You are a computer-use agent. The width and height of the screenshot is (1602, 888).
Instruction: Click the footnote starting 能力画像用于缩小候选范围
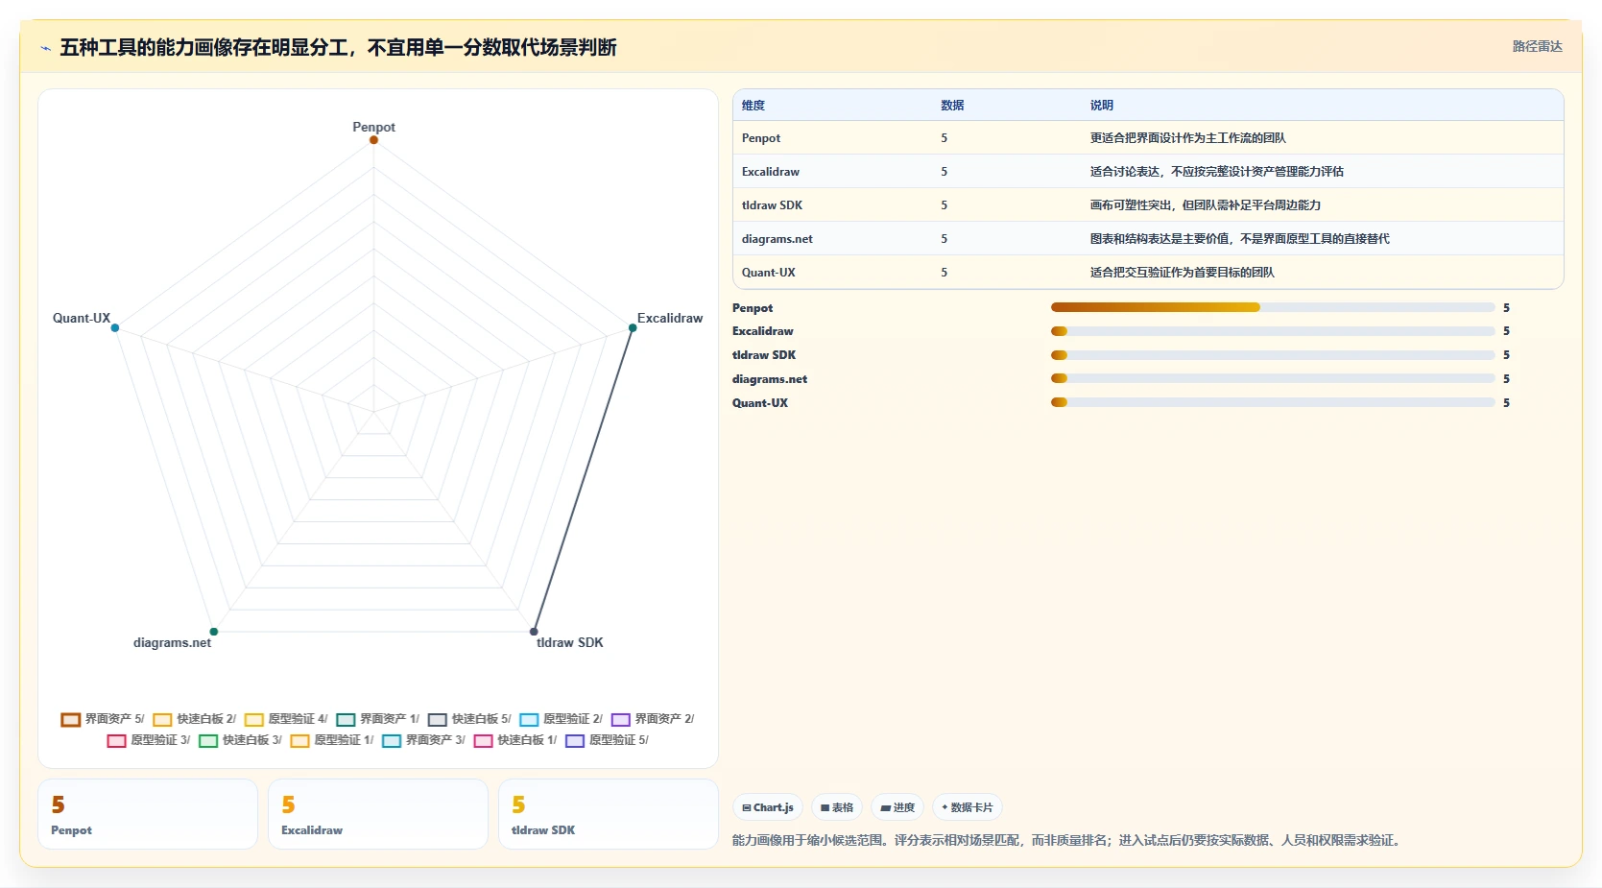1069,840
